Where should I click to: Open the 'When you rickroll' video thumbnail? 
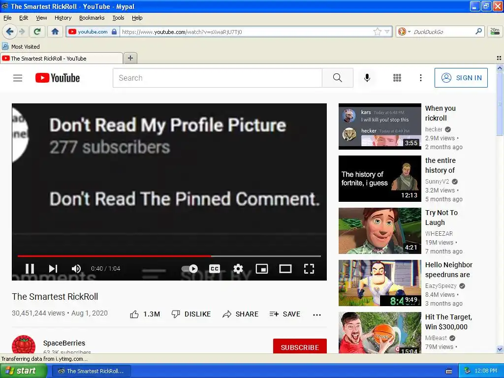pyautogui.click(x=379, y=126)
